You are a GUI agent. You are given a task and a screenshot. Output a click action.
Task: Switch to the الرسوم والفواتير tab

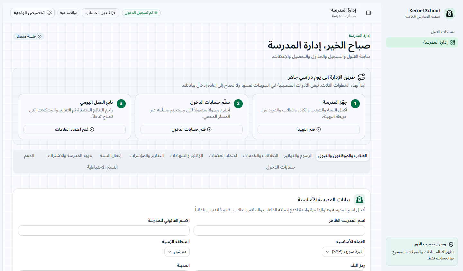point(298,156)
